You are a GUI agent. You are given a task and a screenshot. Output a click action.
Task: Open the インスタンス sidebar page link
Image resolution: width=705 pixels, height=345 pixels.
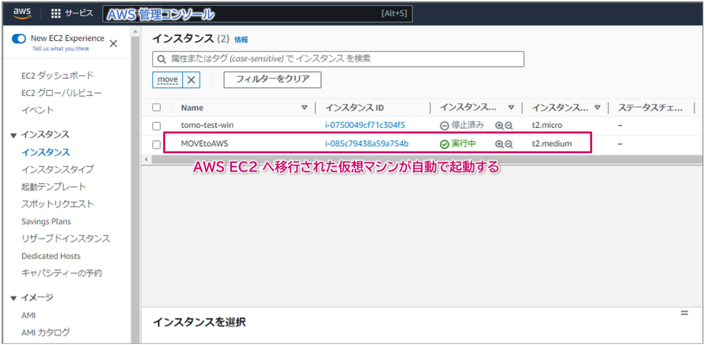click(46, 152)
